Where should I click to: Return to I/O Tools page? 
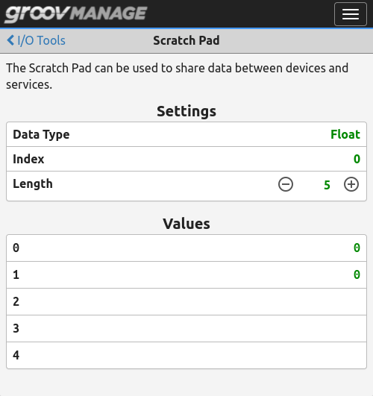(x=36, y=40)
